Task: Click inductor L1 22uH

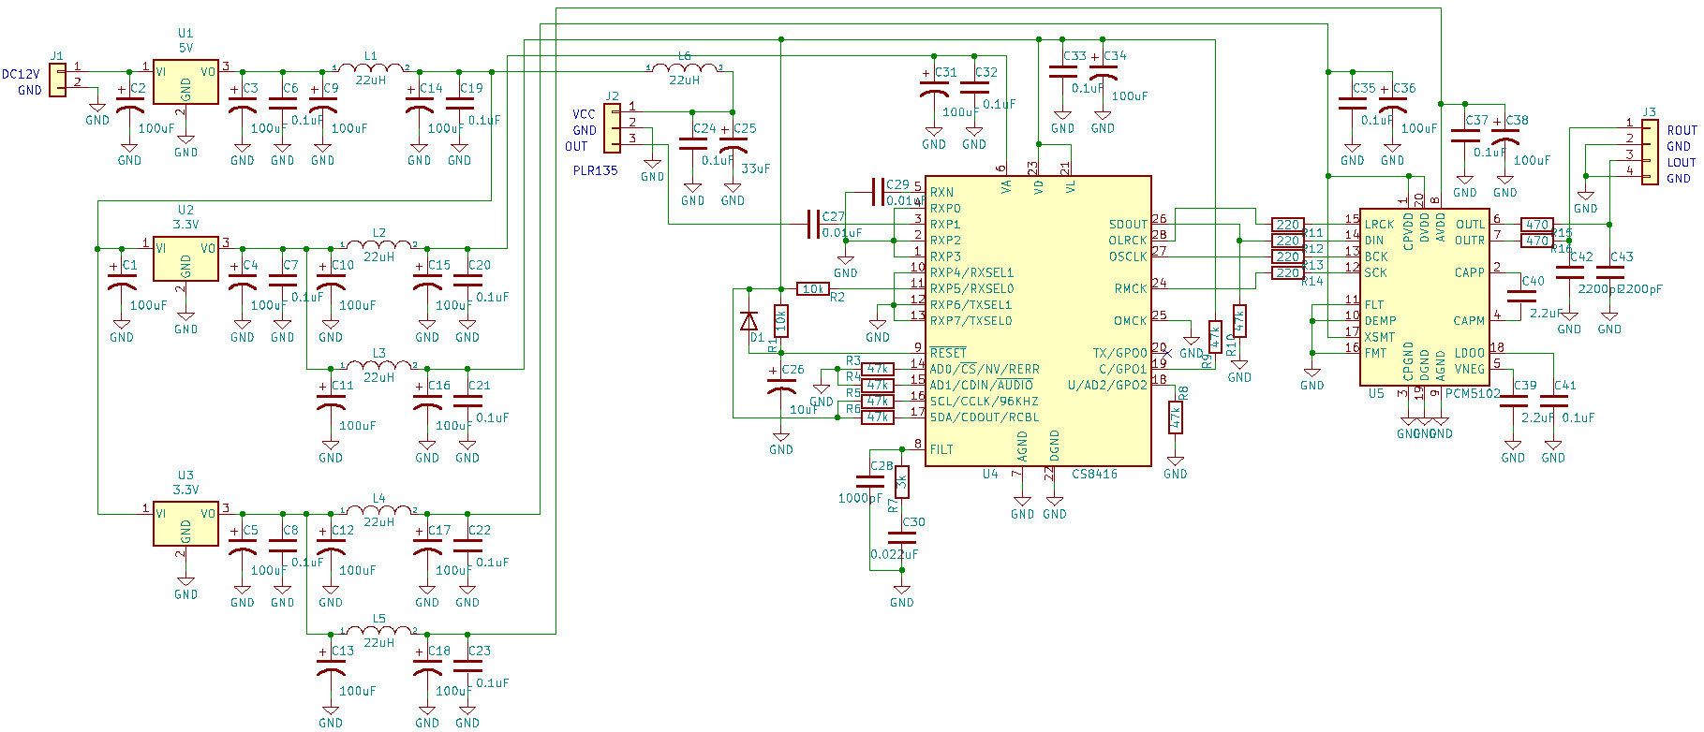Action: tap(371, 67)
